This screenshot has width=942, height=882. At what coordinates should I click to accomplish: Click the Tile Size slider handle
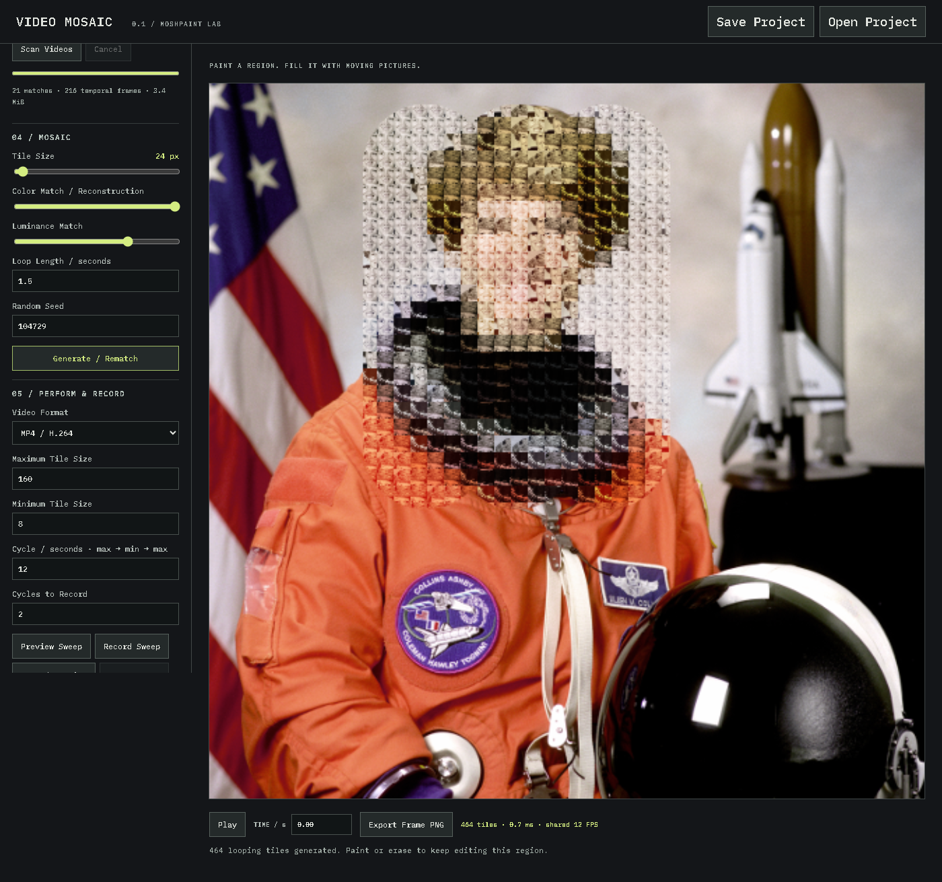coord(22,172)
